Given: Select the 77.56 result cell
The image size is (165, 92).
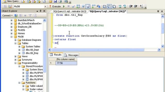Looking at the screenshot, I should click(x=66, y=63).
